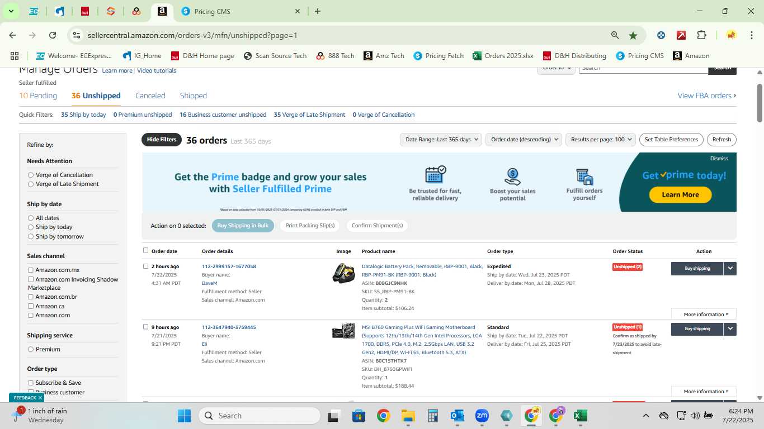The height and width of the screenshot is (429, 764).
Task: Open the browser zoom magnifier icon
Action: point(615,35)
